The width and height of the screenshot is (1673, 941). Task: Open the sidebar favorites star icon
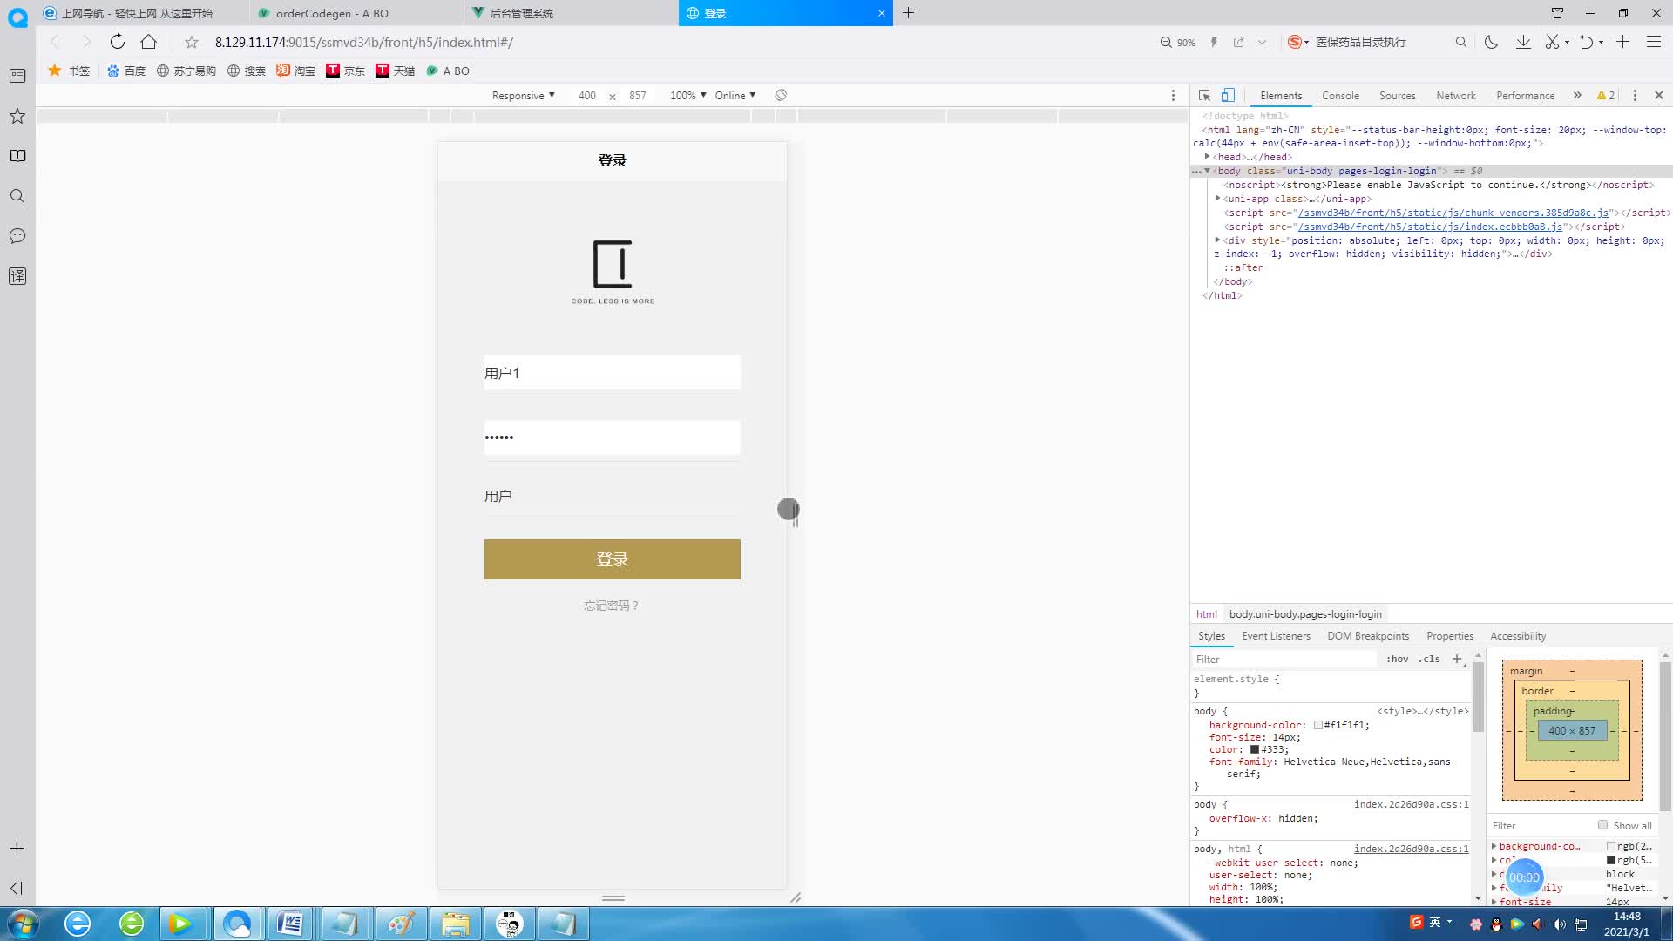pos(17,116)
